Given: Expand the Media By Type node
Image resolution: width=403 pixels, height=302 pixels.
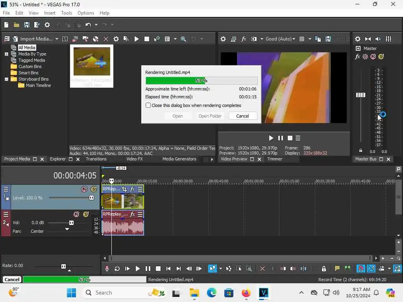Looking at the screenshot, I should [x=6, y=54].
